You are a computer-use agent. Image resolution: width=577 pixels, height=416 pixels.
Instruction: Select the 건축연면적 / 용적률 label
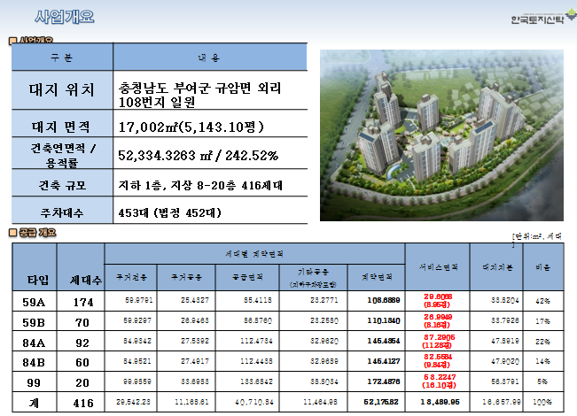pos(62,155)
